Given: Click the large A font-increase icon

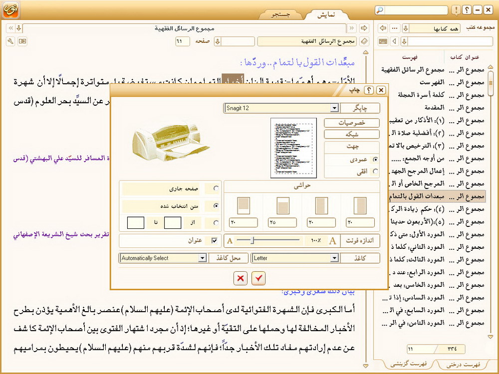Looking at the screenshot, I should tap(332, 241).
